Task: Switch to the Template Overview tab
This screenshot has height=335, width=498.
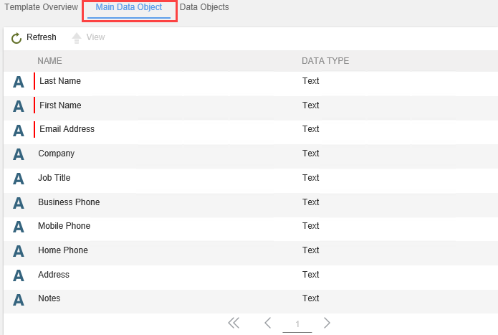Action: pos(42,7)
